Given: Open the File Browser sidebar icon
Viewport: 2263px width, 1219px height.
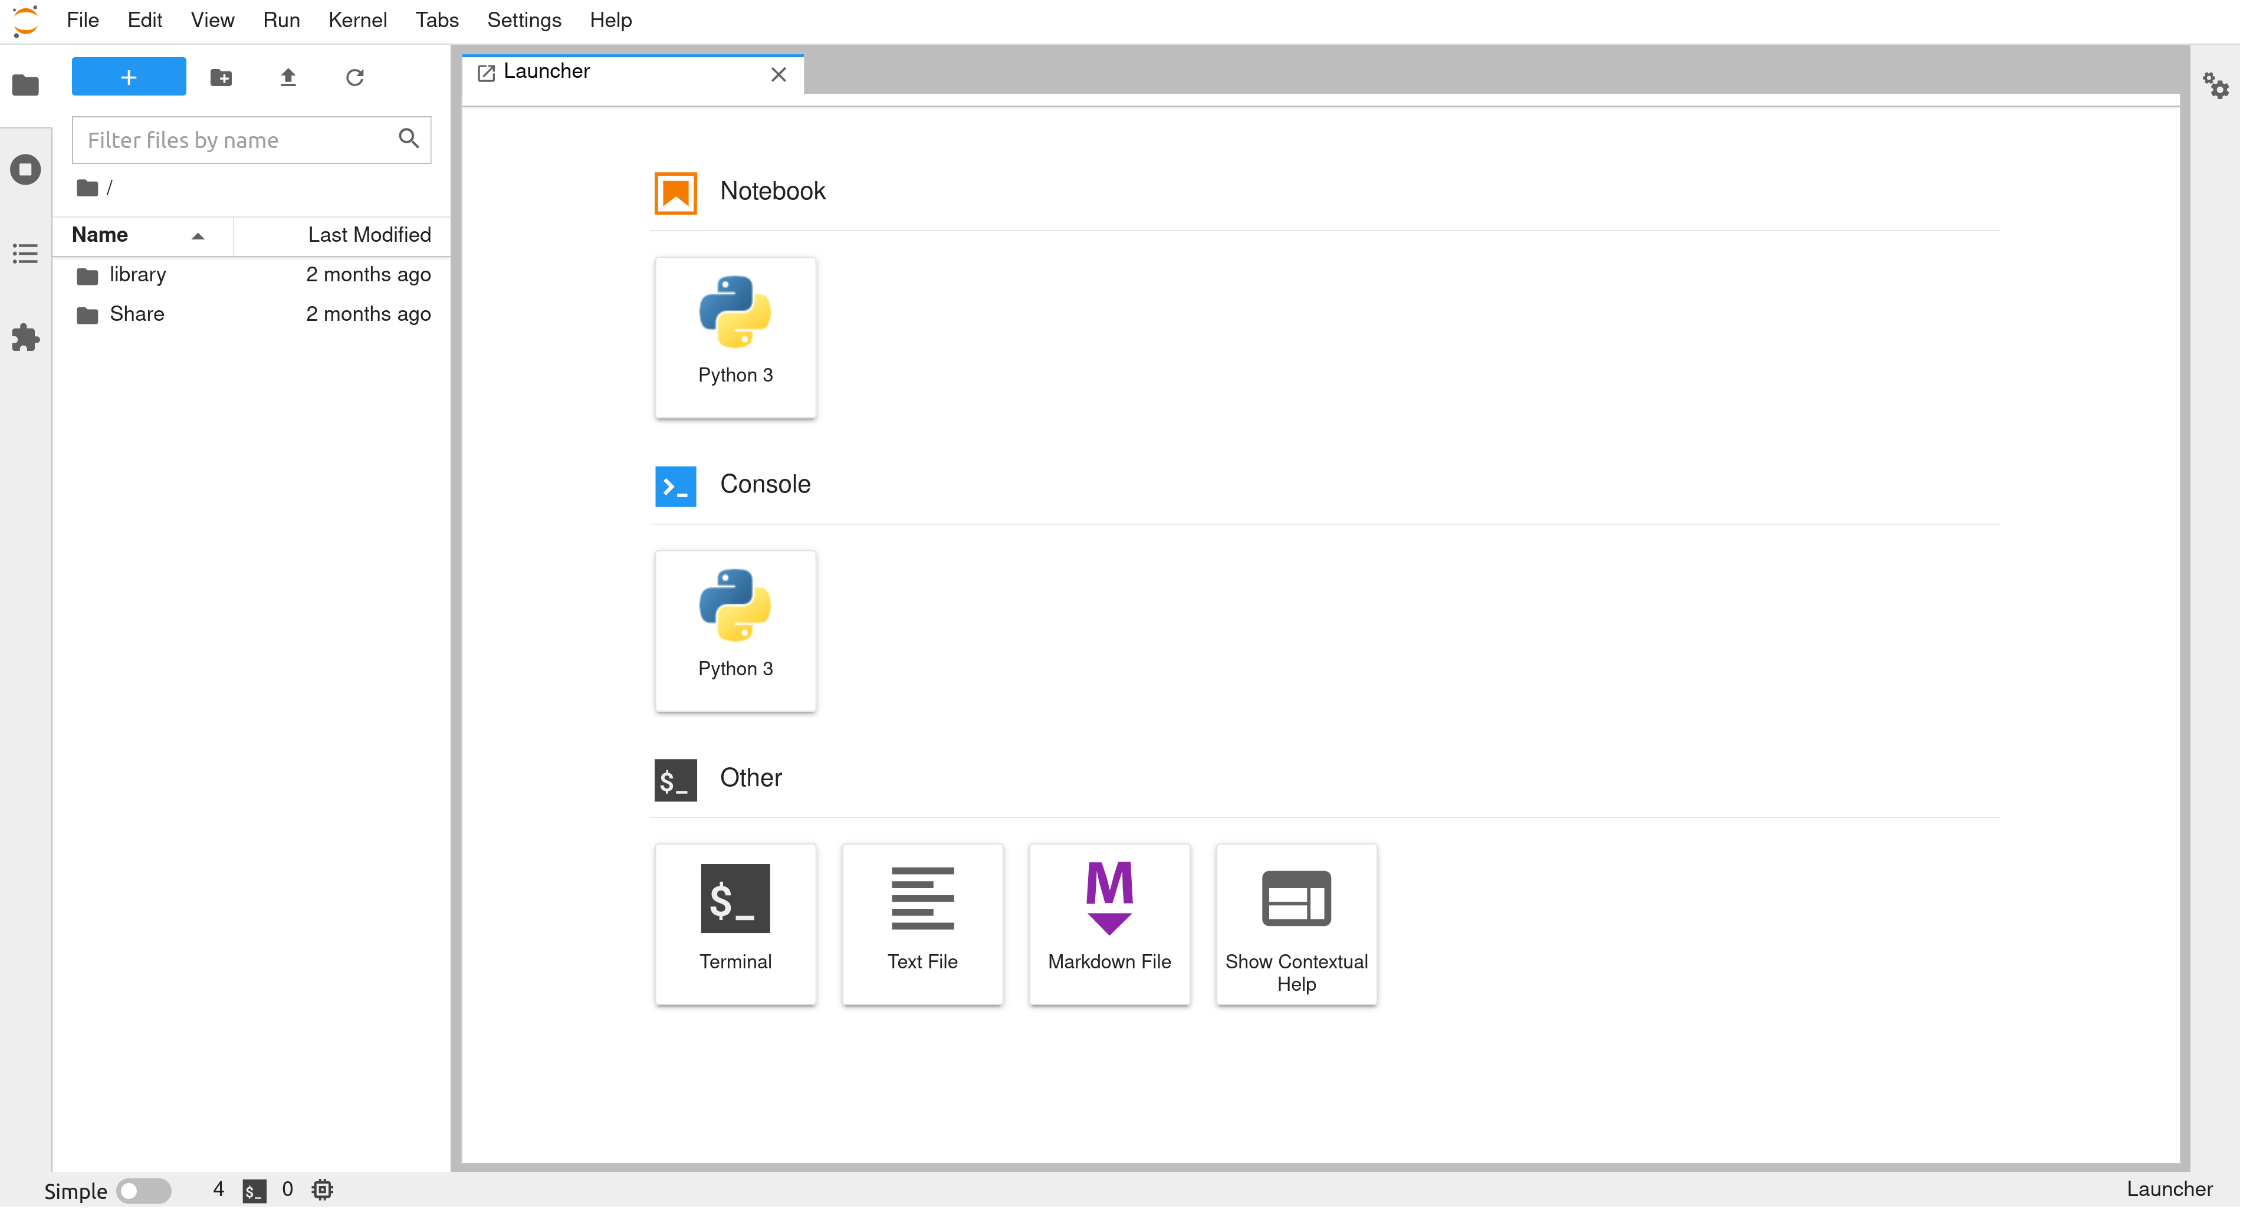Looking at the screenshot, I should [x=25, y=85].
